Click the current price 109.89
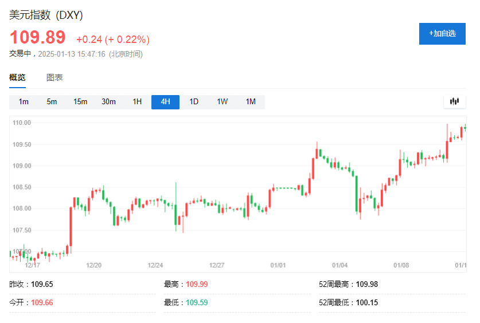 pyautogui.click(x=38, y=38)
